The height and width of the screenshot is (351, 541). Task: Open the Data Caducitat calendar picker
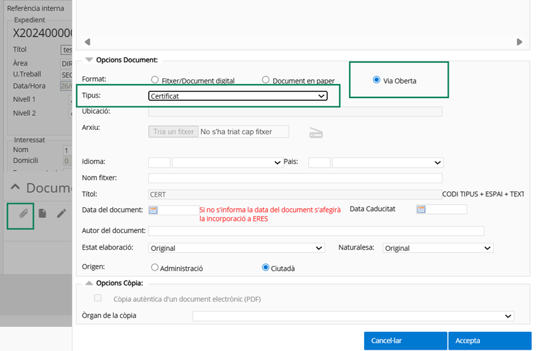pyautogui.click(x=421, y=210)
